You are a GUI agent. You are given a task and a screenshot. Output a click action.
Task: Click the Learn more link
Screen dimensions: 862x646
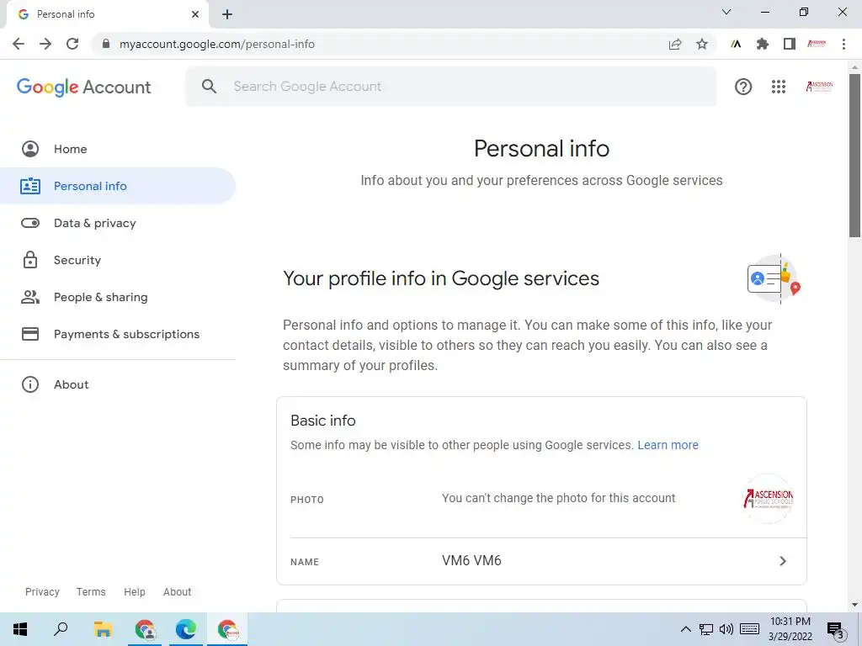668,445
